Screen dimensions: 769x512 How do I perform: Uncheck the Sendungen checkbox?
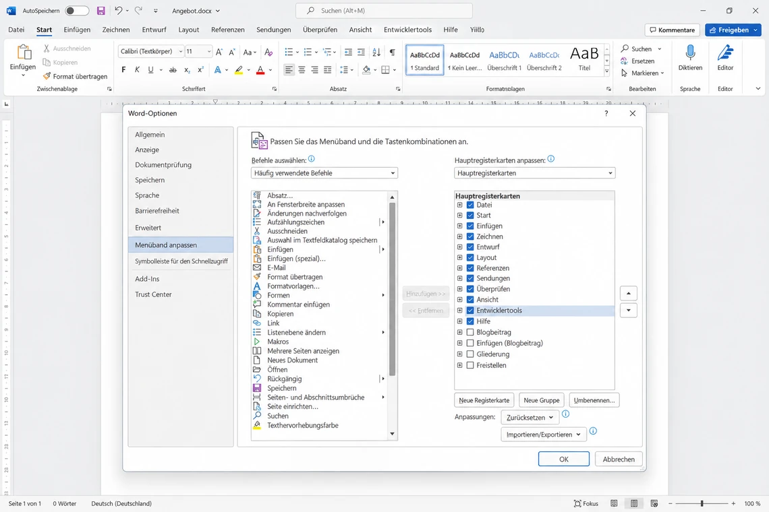470,278
